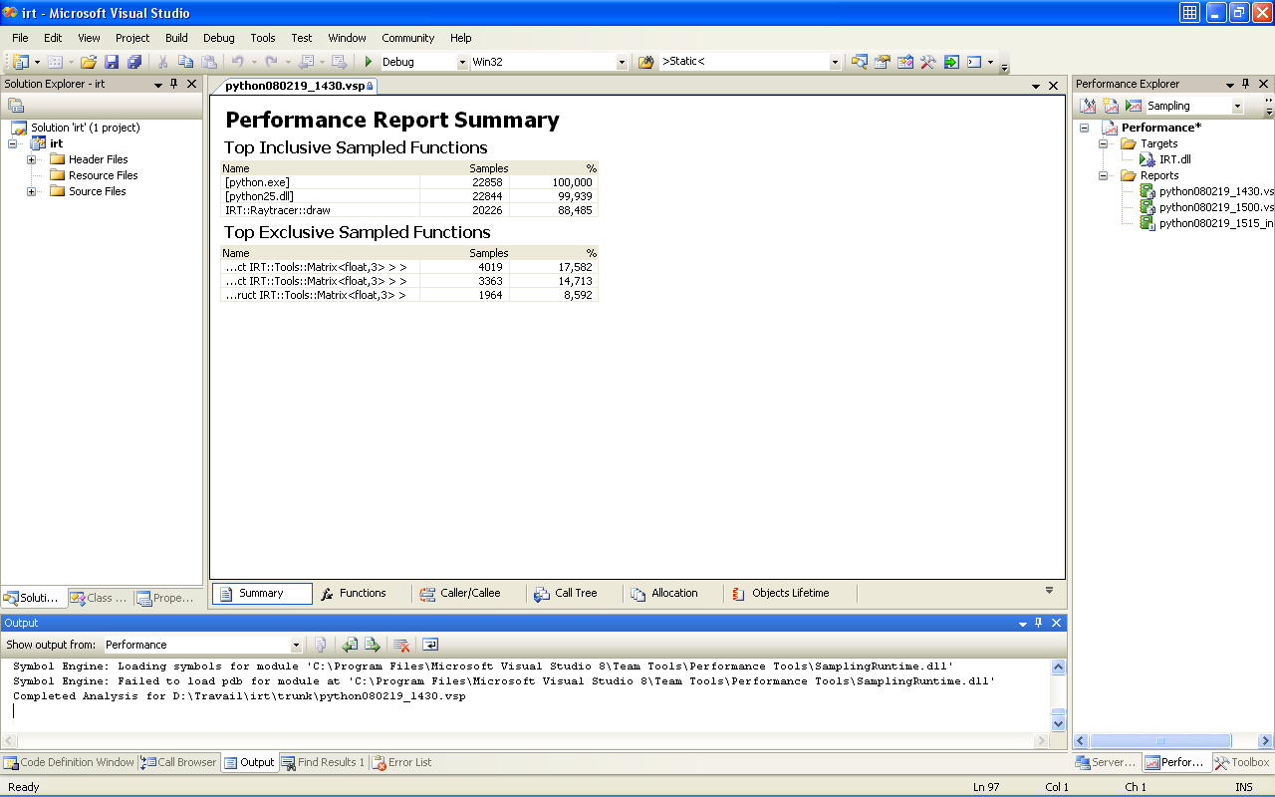Open the Error List tab
The height and width of the screenshot is (797, 1275).
(x=401, y=762)
